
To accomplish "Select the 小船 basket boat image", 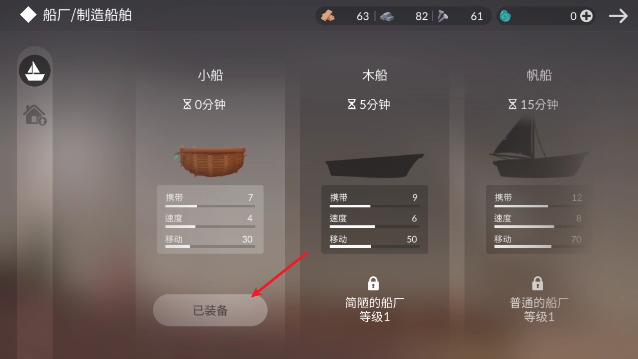I will pyautogui.click(x=211, y=161).
